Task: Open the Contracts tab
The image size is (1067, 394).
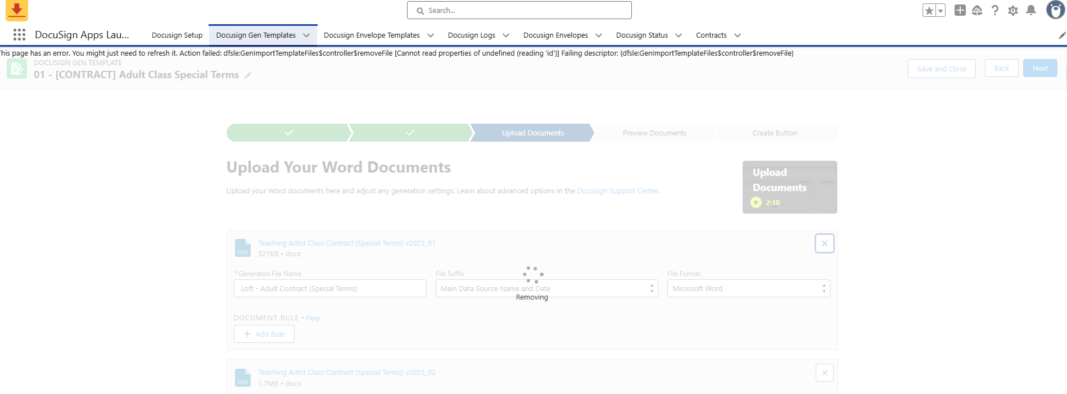Action: click(x=711, y=35)
